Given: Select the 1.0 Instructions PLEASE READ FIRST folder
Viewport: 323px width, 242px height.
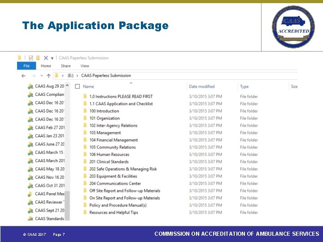Looking at the screenshot, I should [121, 96].
